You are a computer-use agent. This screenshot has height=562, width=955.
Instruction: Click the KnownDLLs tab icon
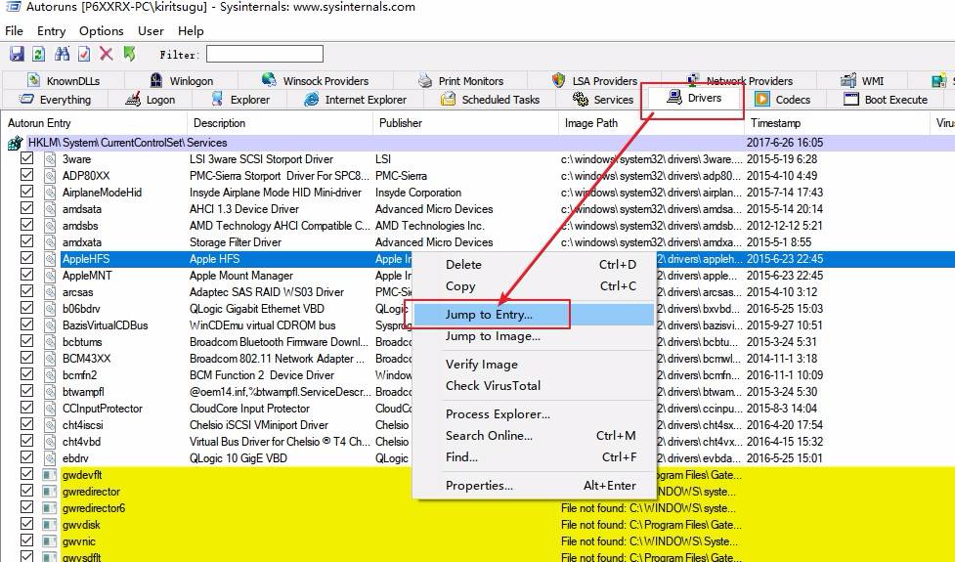(x=33, y=80)
